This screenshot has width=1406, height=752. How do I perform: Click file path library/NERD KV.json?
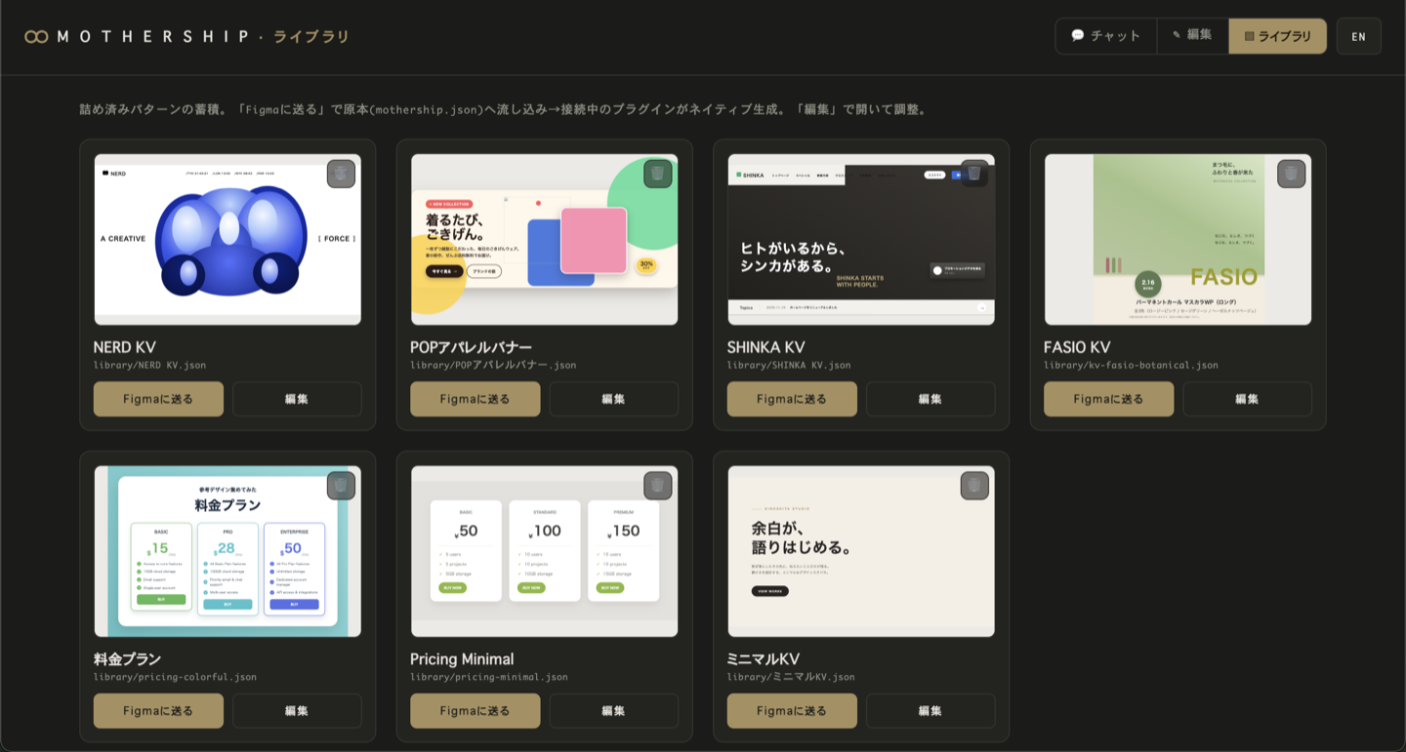149,366
